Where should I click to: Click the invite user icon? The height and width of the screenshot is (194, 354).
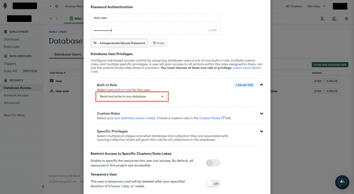(322, 19)
